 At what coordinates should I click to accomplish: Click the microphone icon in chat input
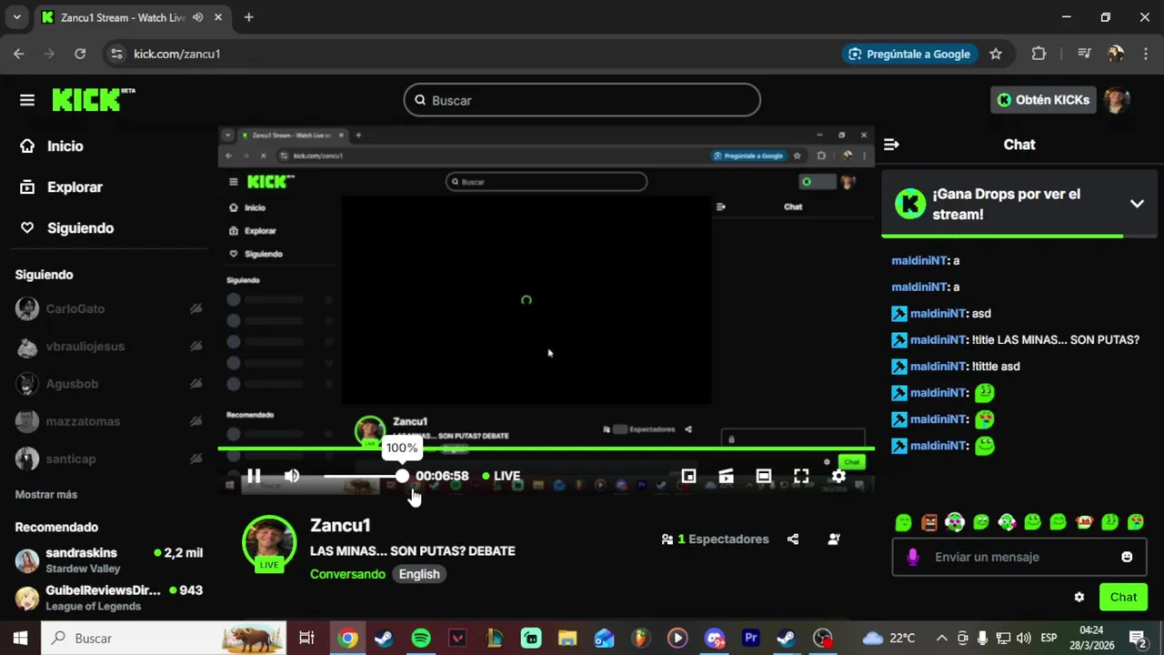(x=913, y=557)
